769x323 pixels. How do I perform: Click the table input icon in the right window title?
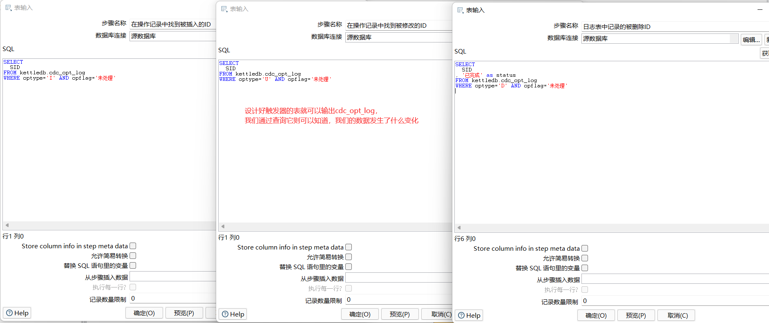(x=461, y=10)
